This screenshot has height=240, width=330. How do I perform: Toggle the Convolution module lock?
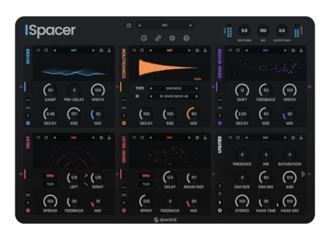click(x=205, y=51)
